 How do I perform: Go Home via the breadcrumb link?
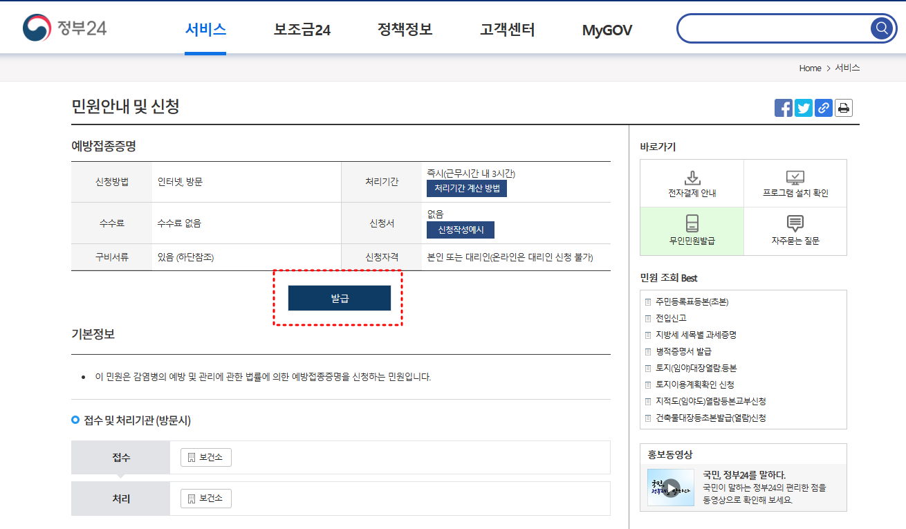[809, 68]
